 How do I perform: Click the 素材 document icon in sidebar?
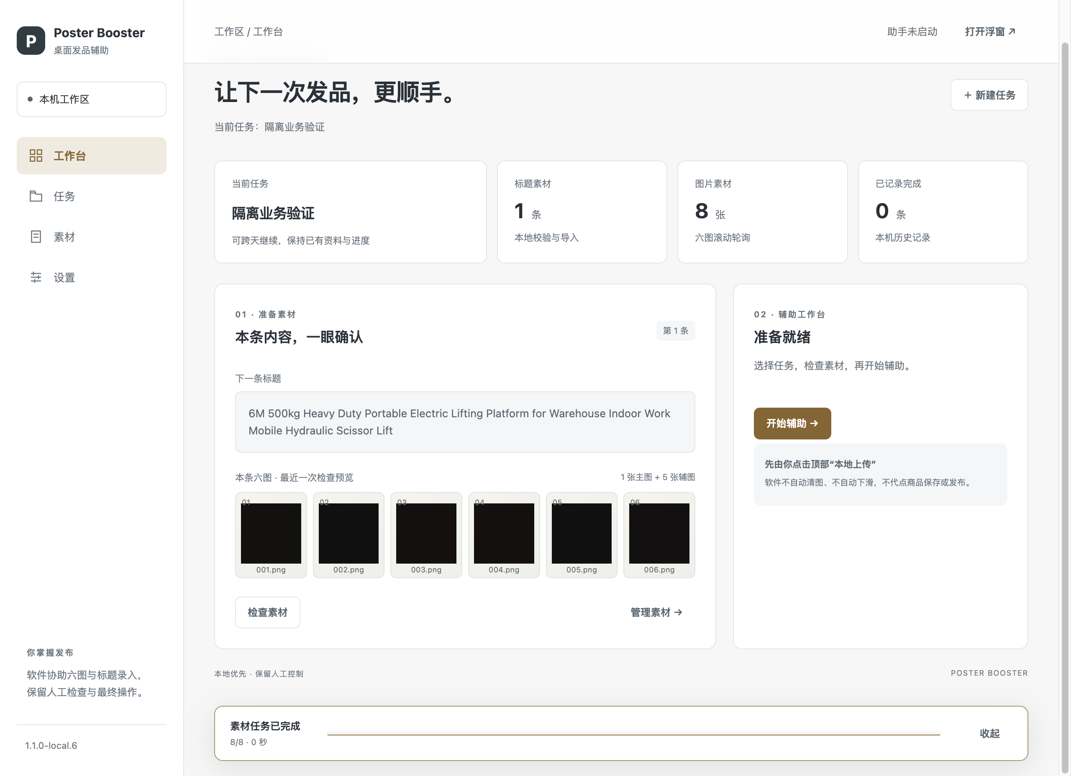pos(36,237)
